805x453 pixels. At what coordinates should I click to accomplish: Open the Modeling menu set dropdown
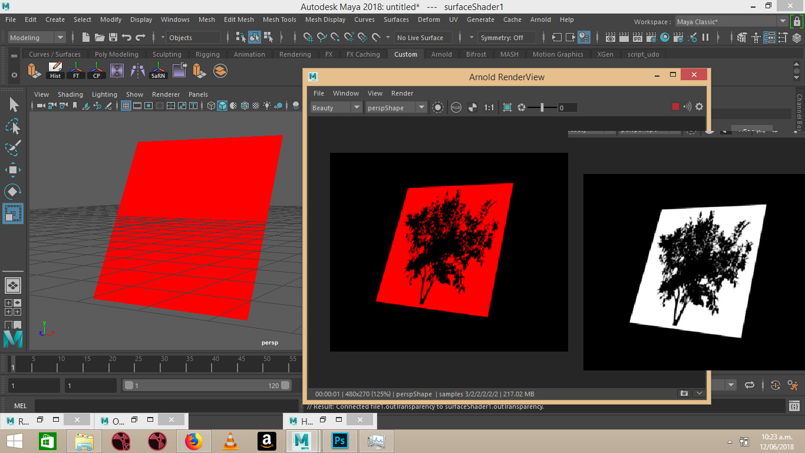point(37,37)
